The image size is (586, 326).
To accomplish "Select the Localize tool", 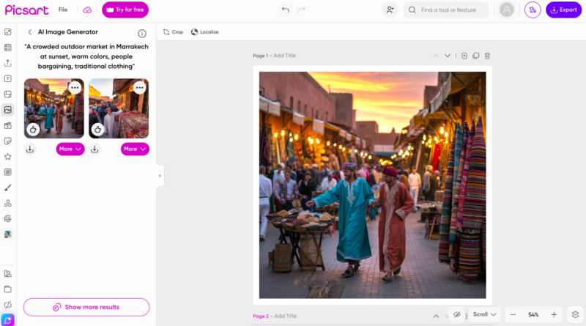I will (x=205, y=32).
